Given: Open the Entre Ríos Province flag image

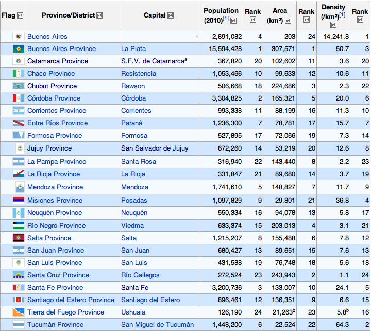Looking at the screenshot, I should click(19, 123).
